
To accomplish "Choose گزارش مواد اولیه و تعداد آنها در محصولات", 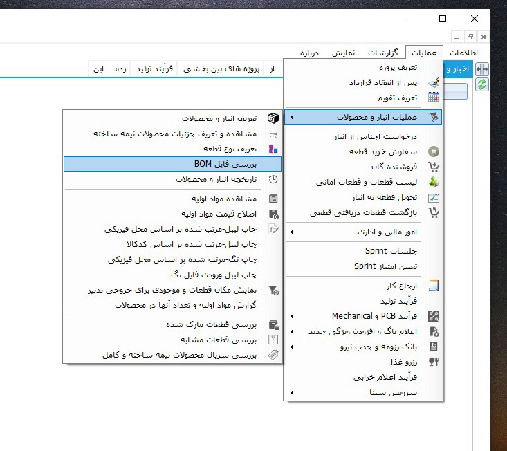I will (173, 305).
